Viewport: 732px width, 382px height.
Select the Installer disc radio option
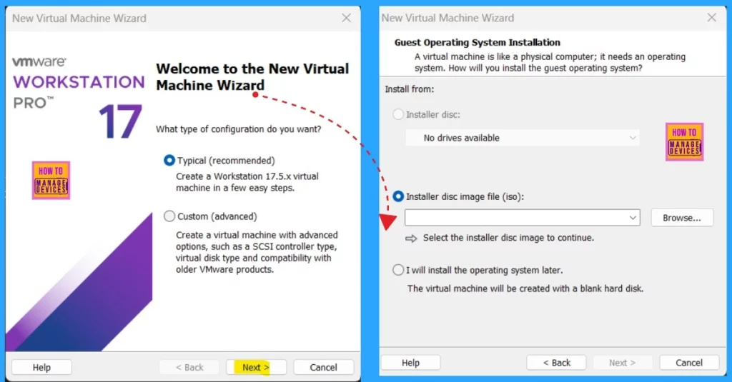pos(397,114)
